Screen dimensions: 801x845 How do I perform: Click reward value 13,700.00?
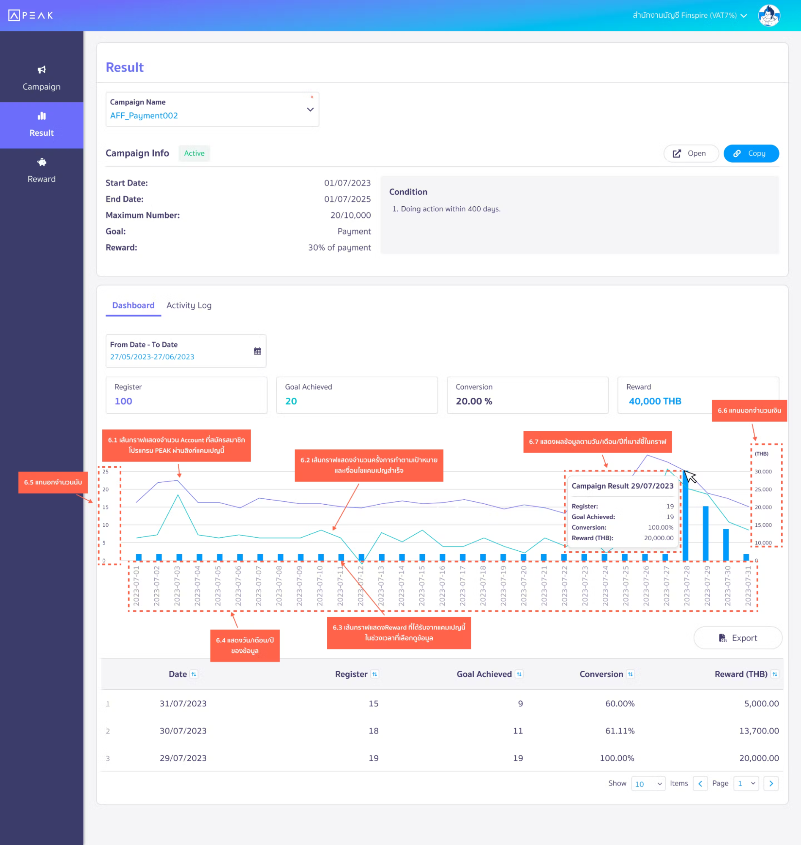pos(759,730)
